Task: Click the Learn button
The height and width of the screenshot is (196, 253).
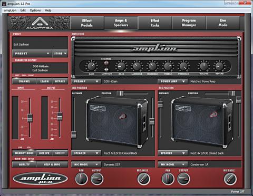Action: pyautogui.click(x=44, y=81)
